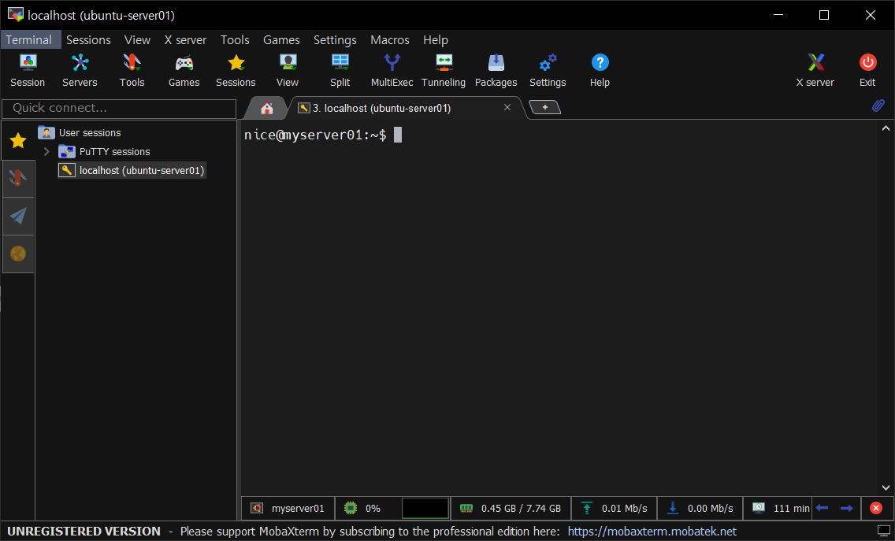Select localhost (ubuntu-server01) saved session
895x541 pixels.
(x=132, y=171)
